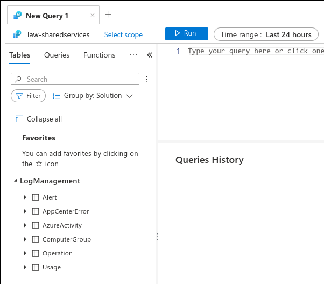Open the Filter button
The height and width of the screenshot is (284, 324).
(29, 96)
